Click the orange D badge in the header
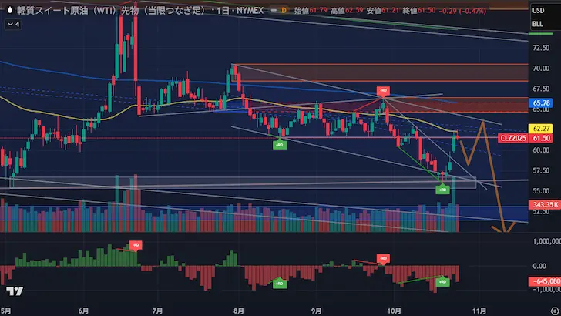561x316 pixels. pyautogui.click(x=284, y=8)
